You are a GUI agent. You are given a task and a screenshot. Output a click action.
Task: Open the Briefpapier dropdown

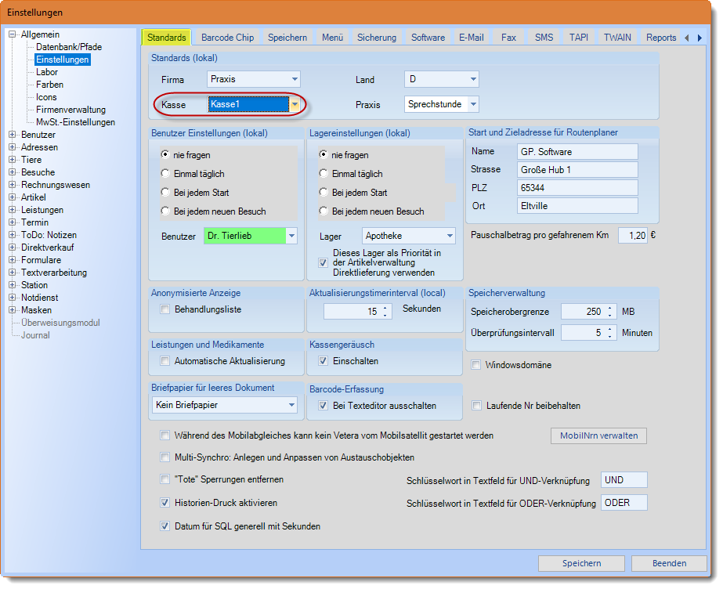[x=291, y=405]
